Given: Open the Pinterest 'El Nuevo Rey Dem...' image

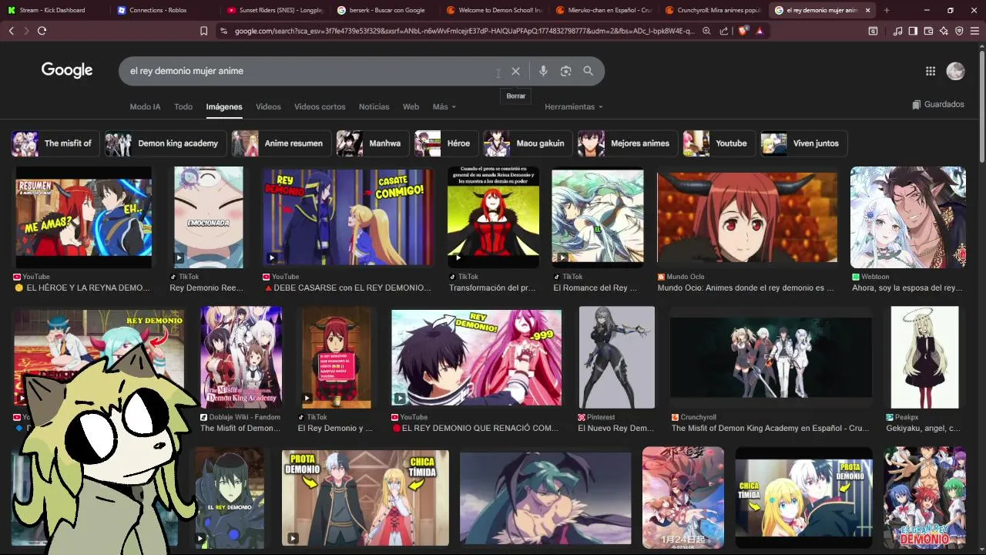Looking at the screenshot, I should [616, 358].
